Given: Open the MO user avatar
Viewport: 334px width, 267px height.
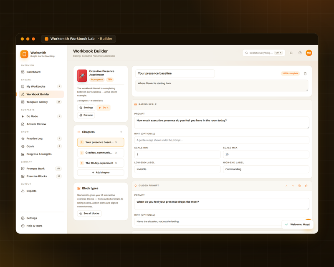Looking at the screenshot, I should click(309, 53).
